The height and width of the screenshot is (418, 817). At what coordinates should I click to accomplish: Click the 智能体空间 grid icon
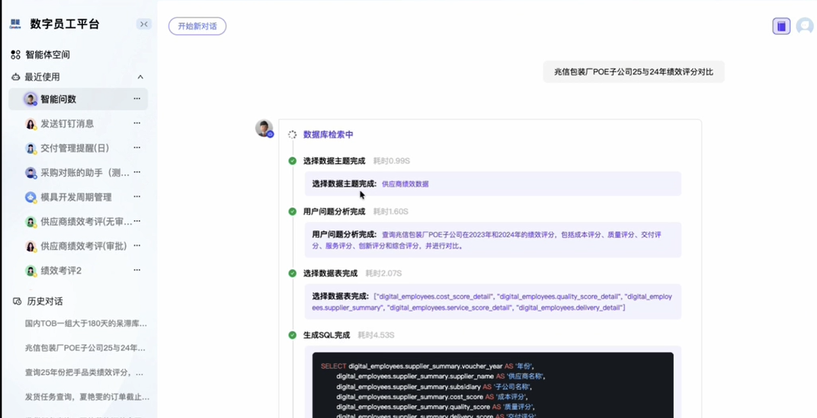coord(16,55)
